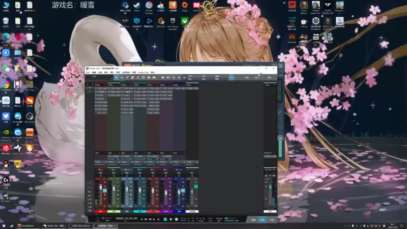Open the Xbox desktop icon

click(x=185, y=22)
